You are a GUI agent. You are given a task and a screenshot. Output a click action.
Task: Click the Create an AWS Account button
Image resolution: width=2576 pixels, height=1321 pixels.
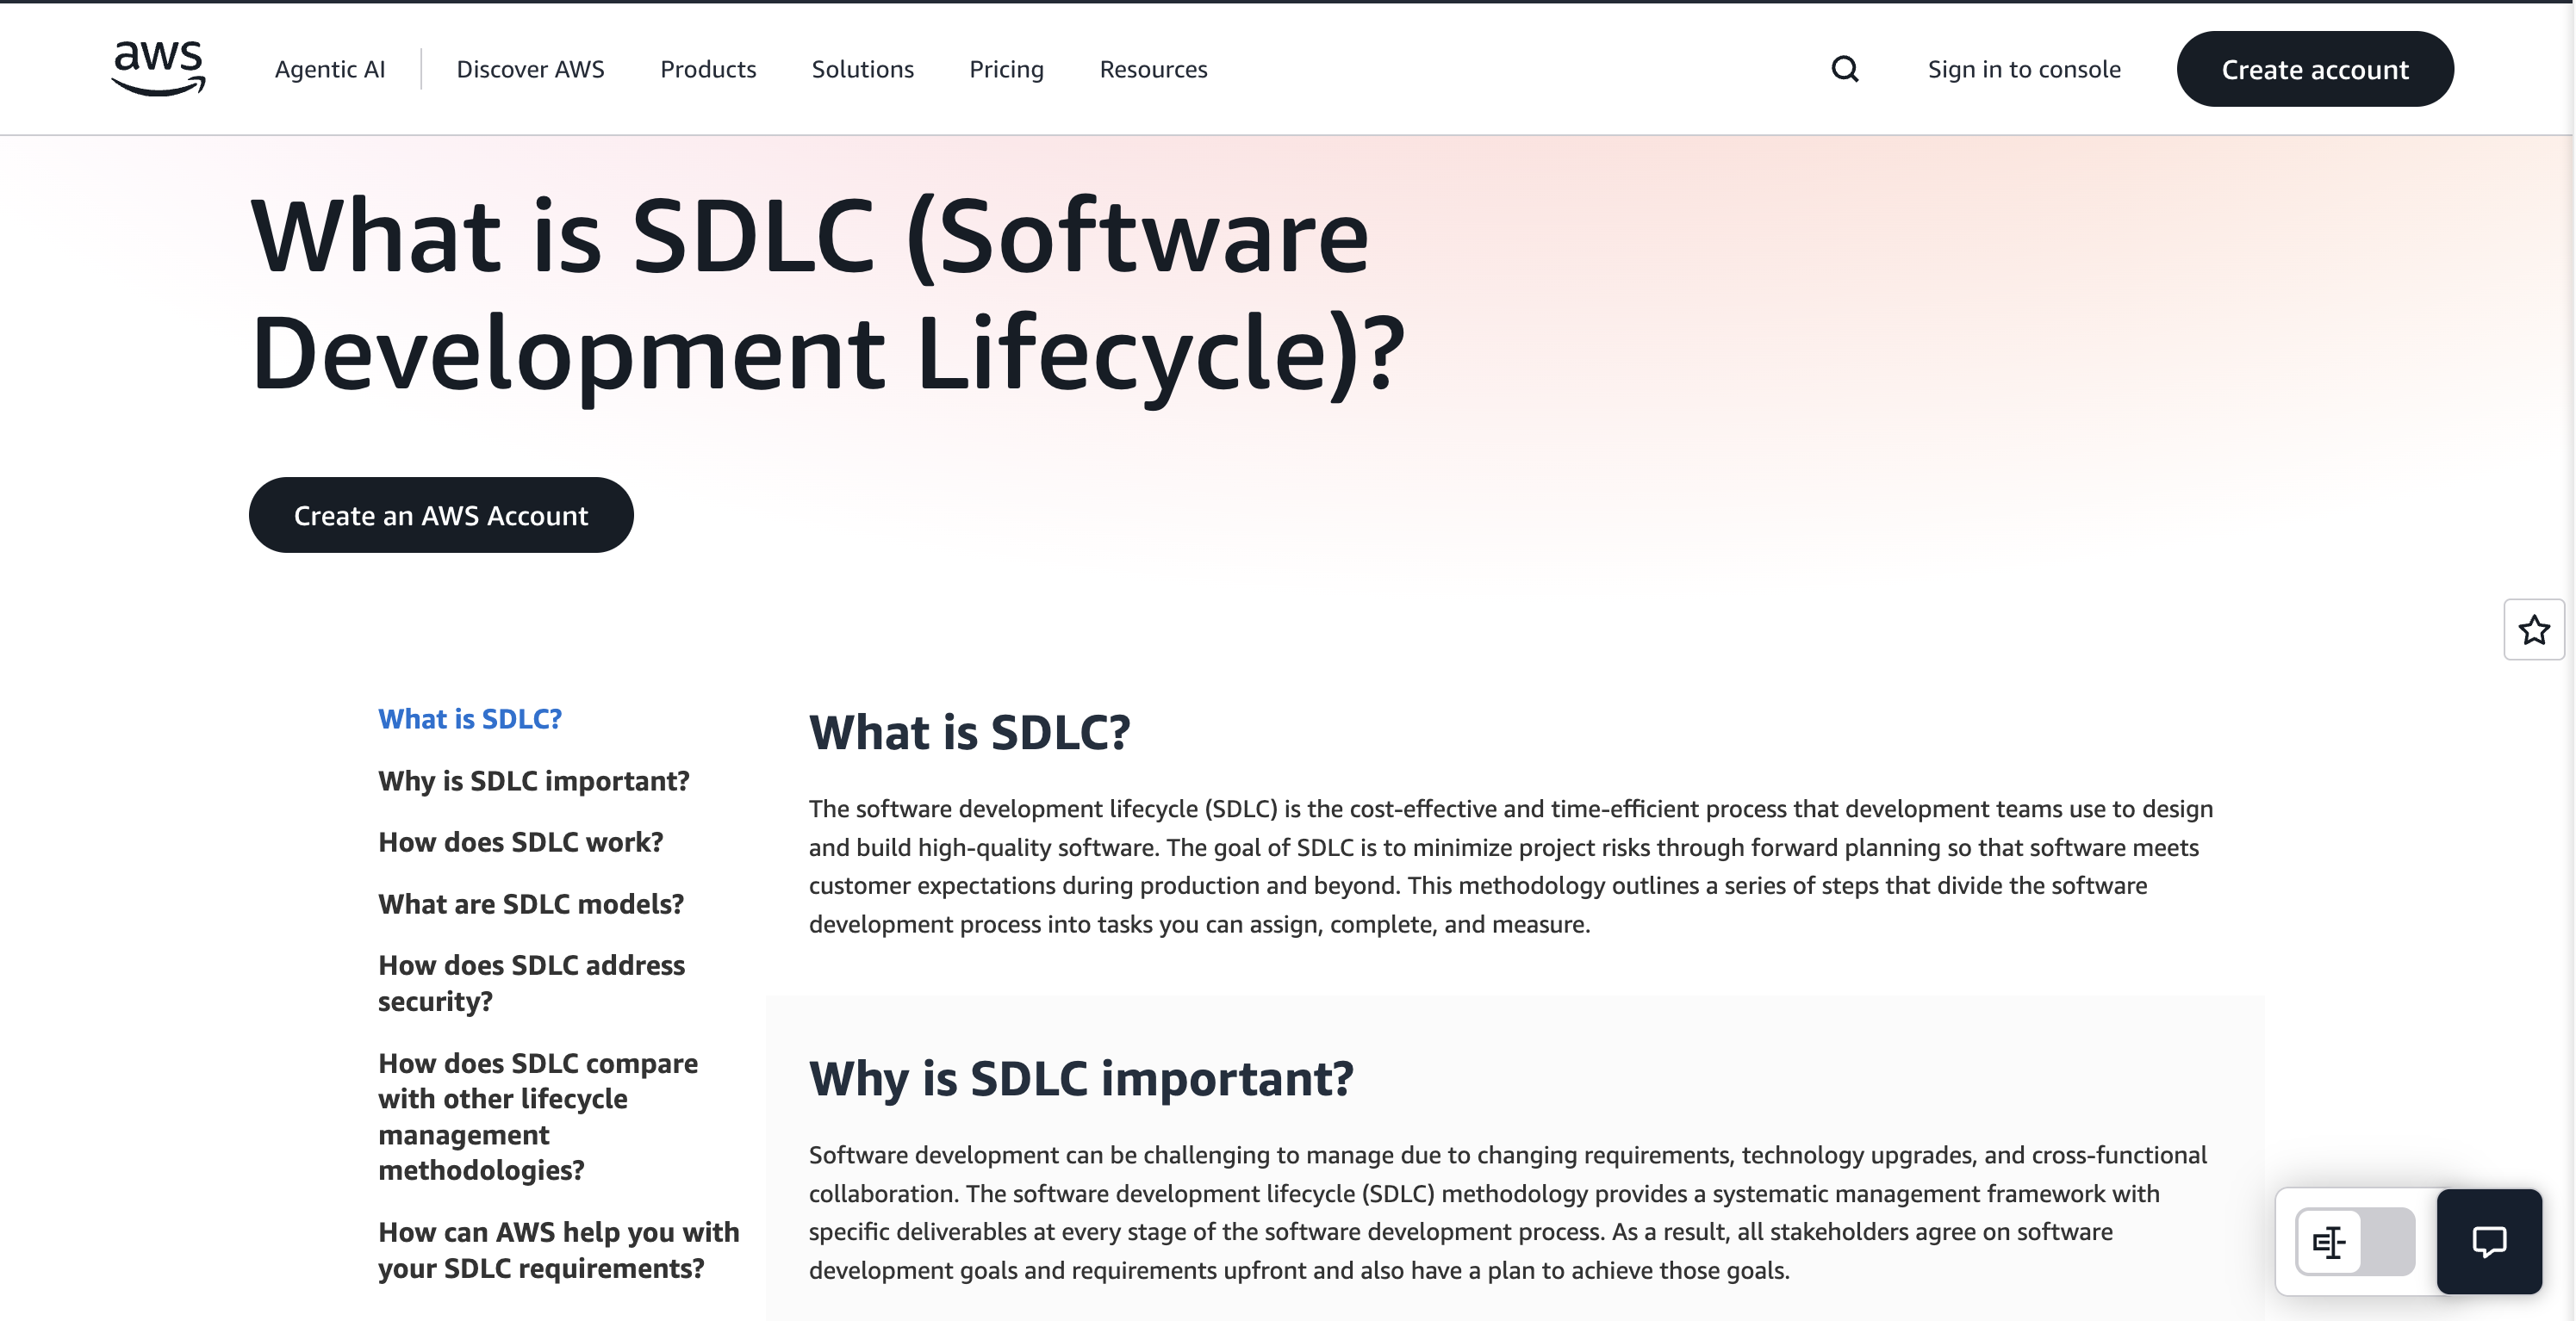(440, 515)
